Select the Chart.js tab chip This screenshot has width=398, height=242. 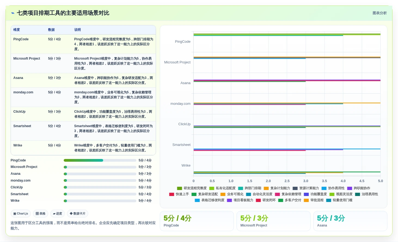(21, 214)
